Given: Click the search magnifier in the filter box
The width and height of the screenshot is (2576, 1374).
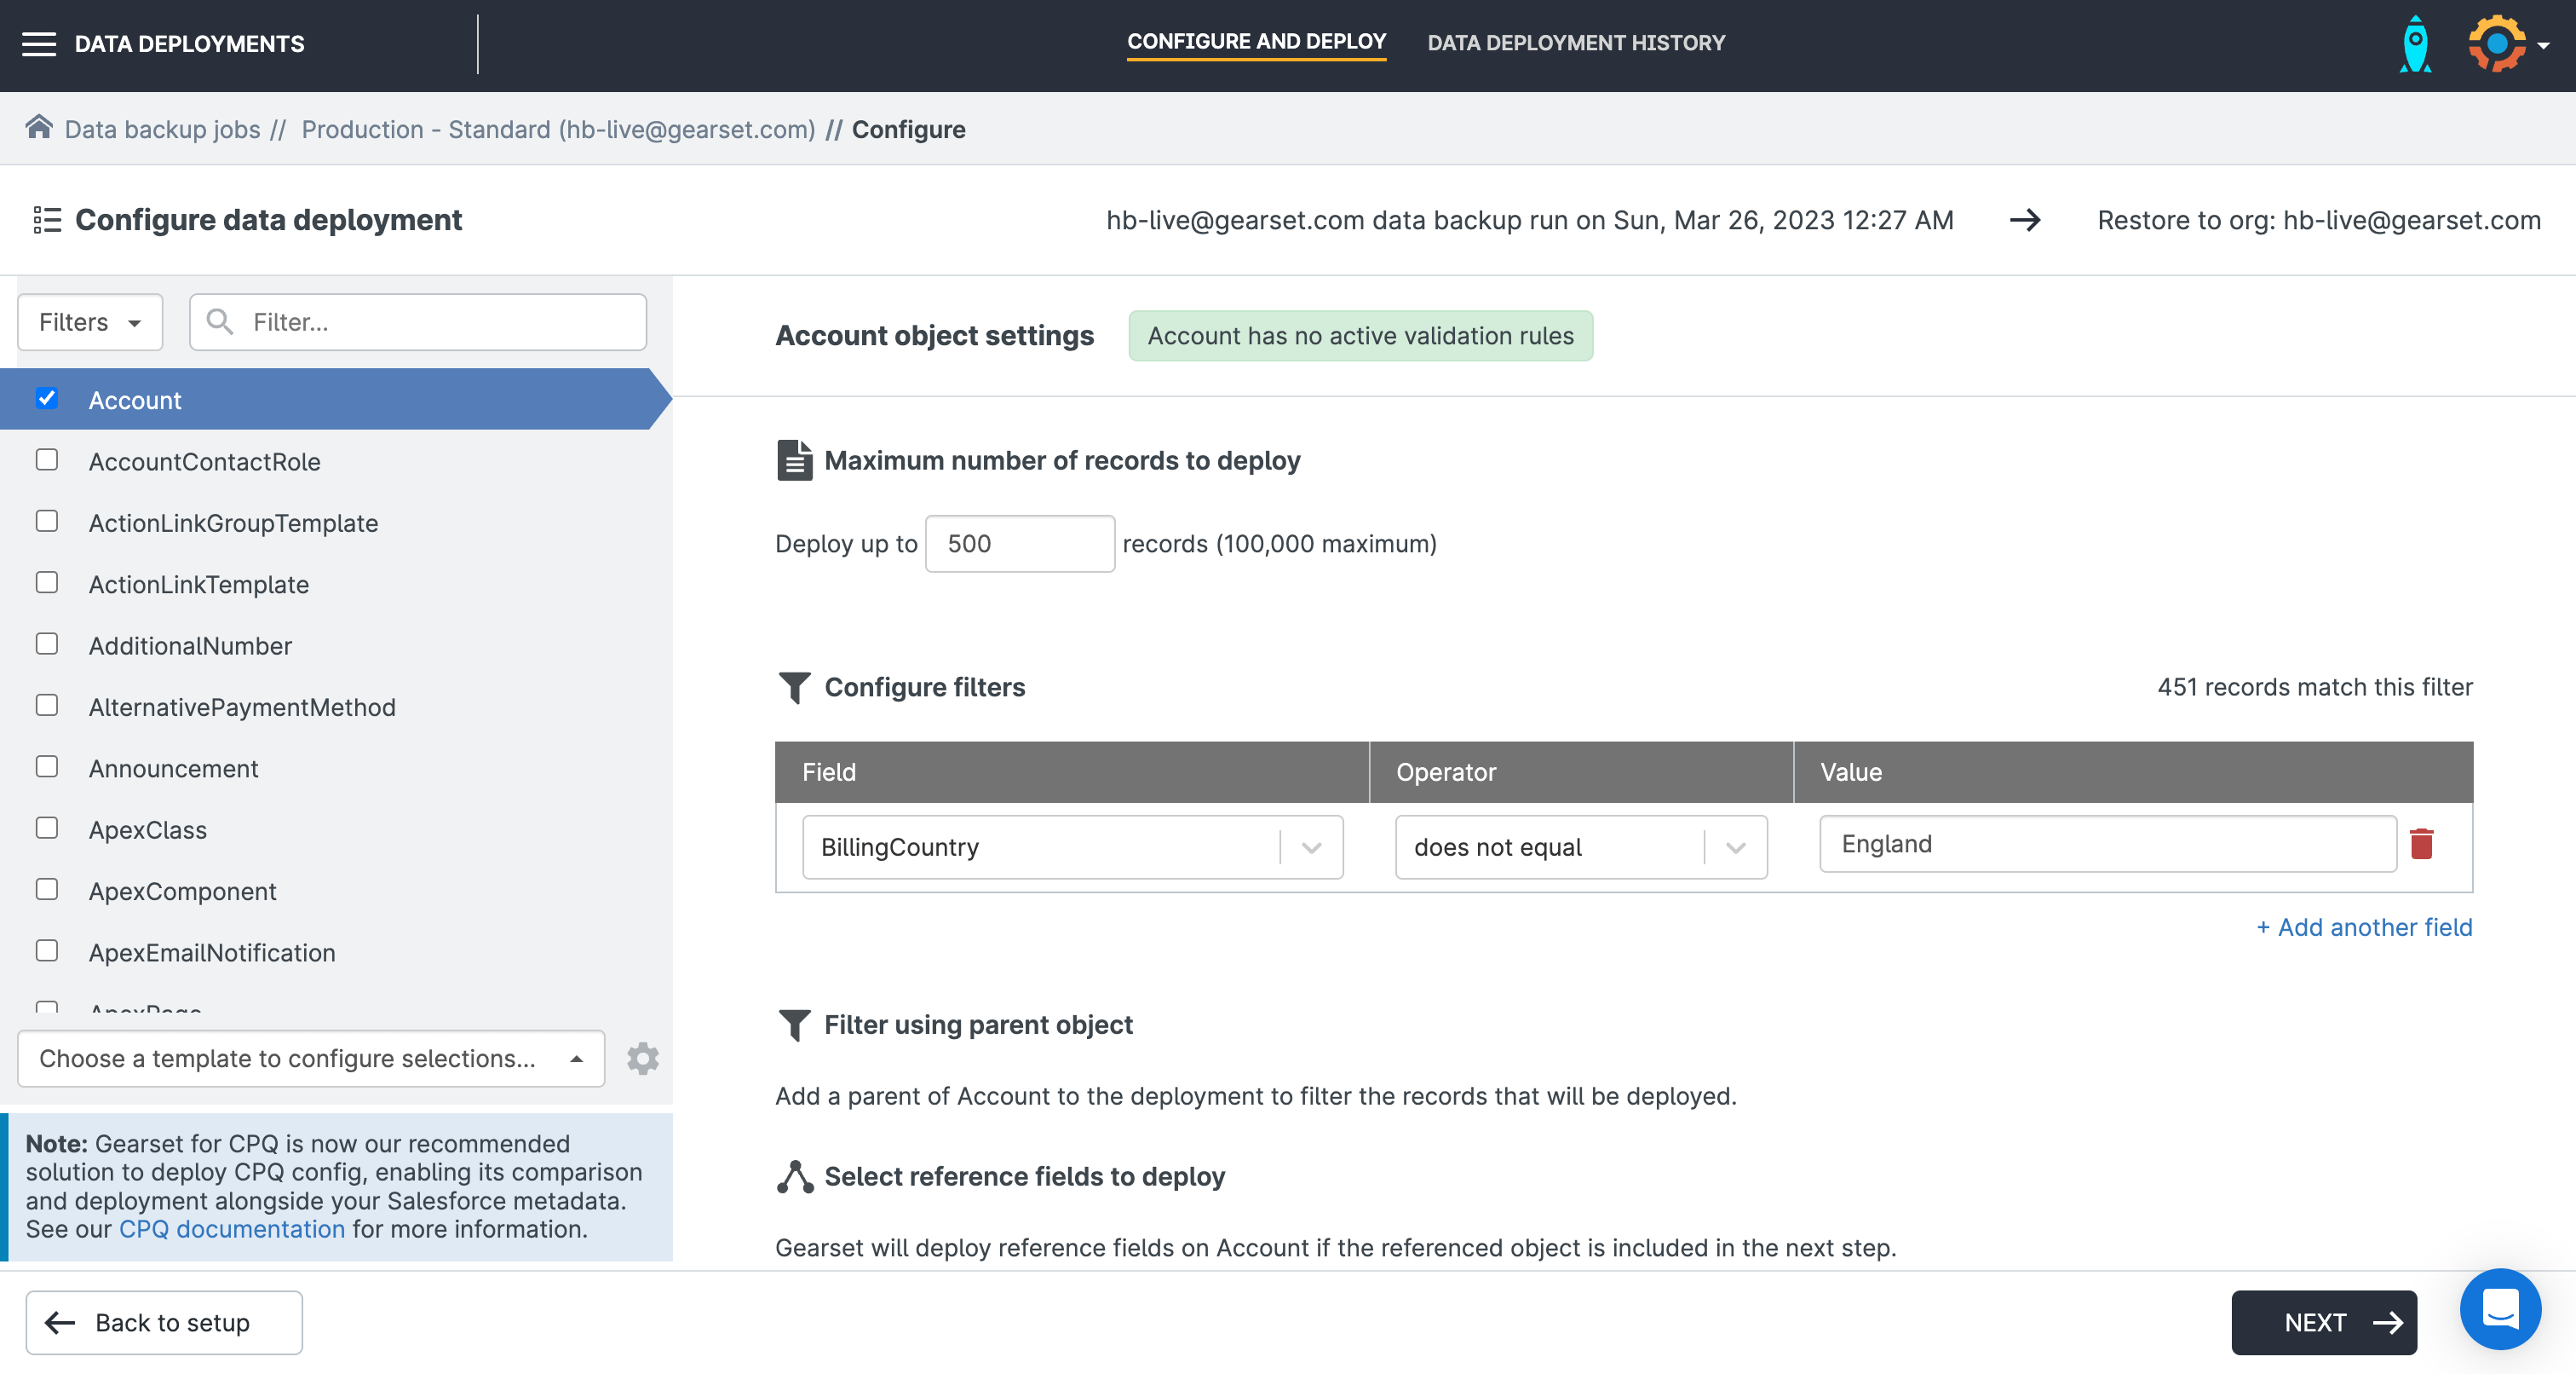Looking at the screenshot, I should point(219,321).
